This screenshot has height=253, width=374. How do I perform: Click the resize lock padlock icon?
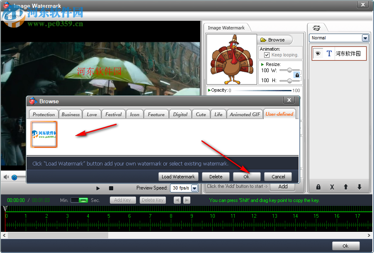point(297,75)
